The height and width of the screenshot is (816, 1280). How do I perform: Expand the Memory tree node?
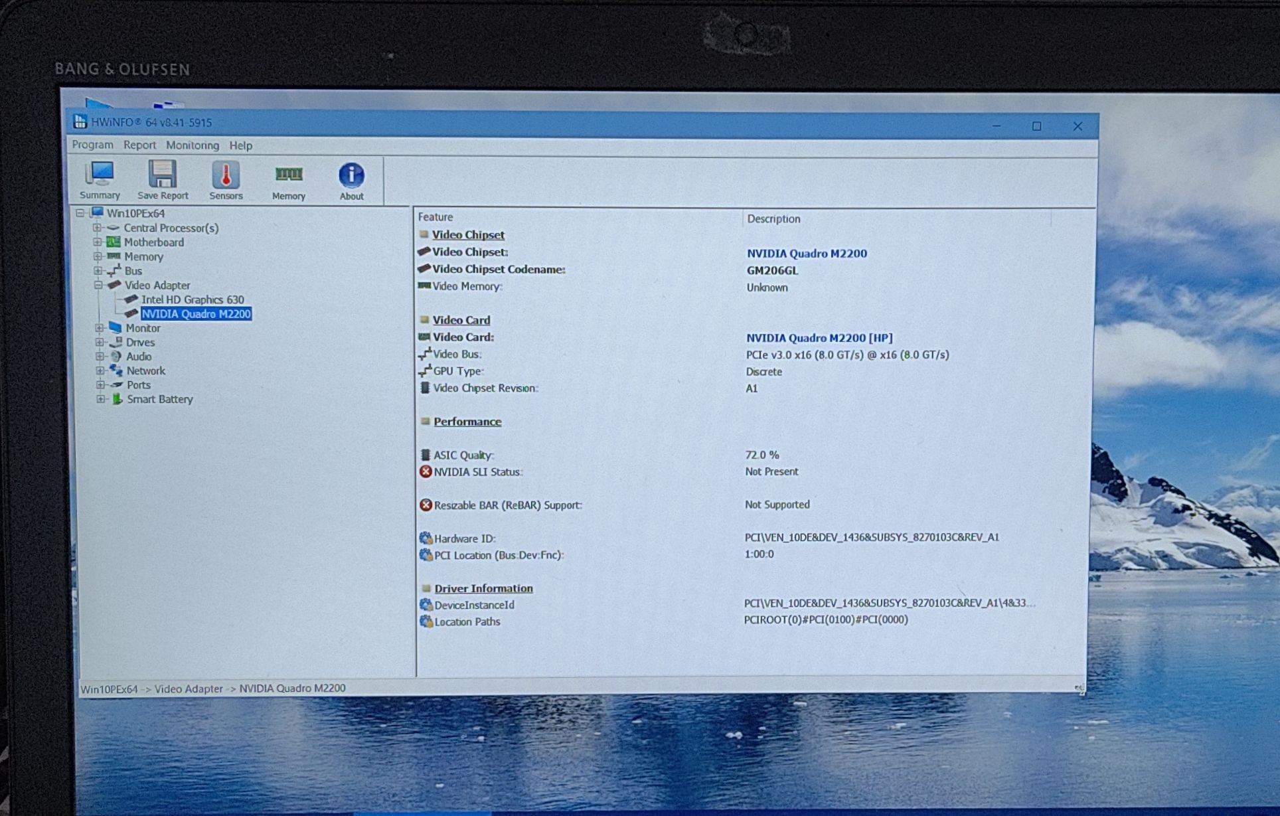(x=98, y=256)
